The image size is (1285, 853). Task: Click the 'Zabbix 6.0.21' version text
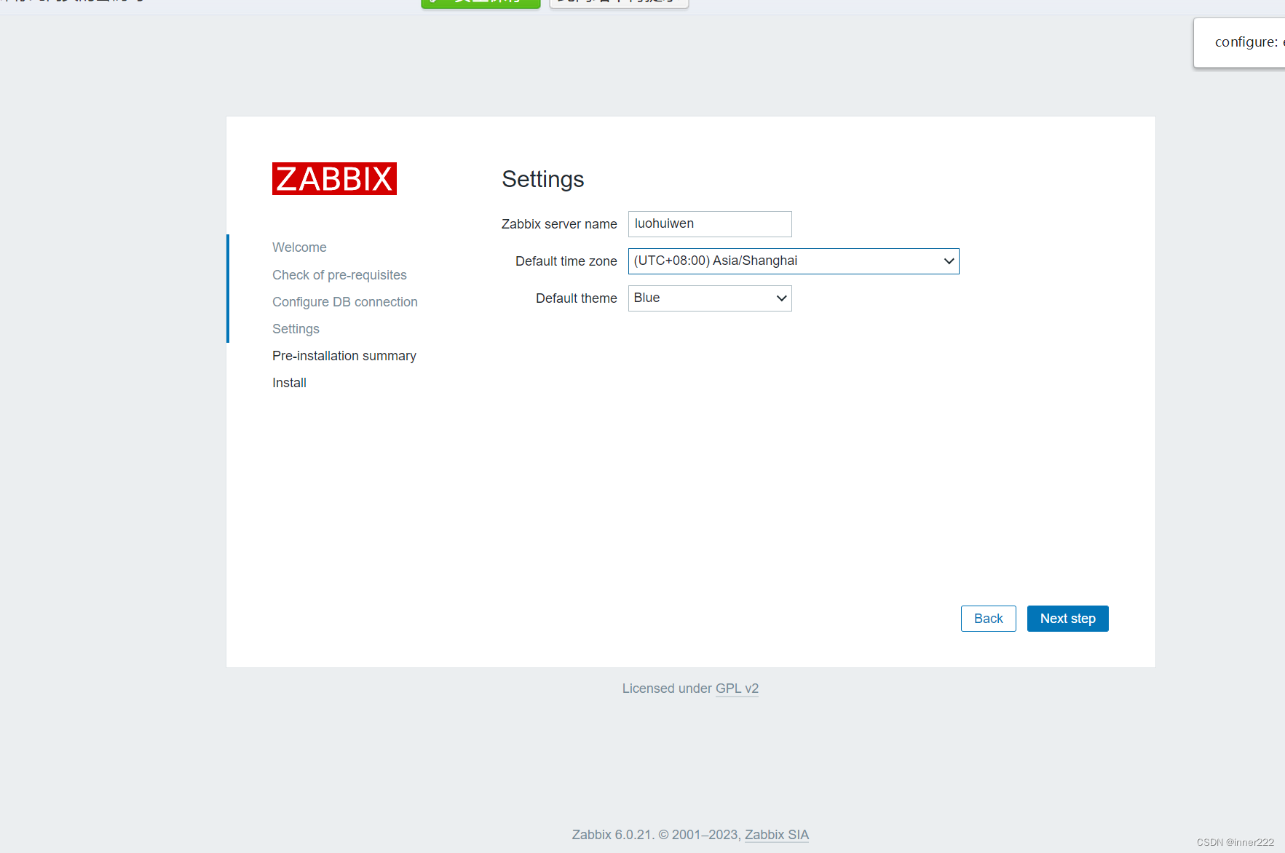tap(612, 835)
